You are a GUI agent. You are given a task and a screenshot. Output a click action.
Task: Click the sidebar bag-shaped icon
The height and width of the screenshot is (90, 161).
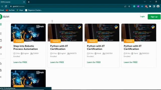pos(1,70)
